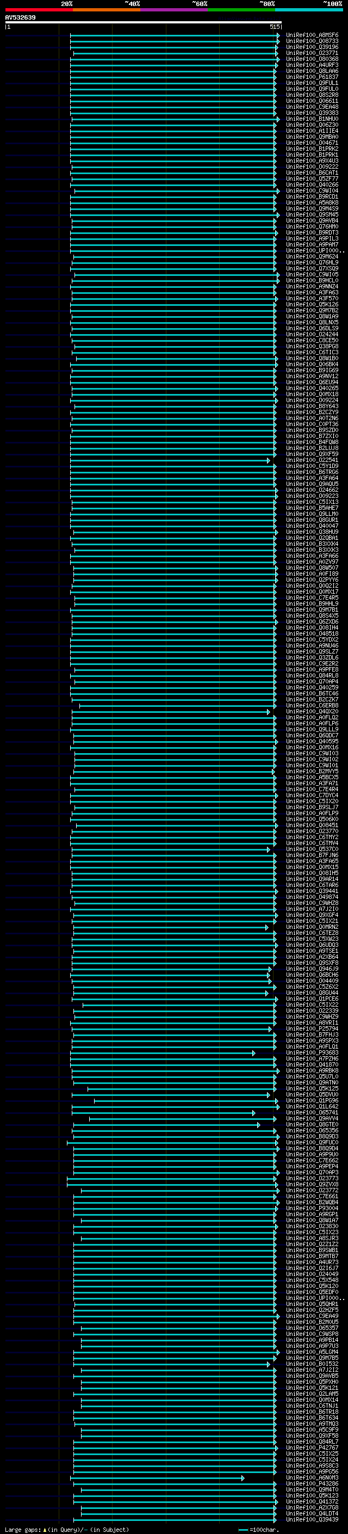The width and height of the screenshot is (348, 1534).
Task: Select the UniRef100_P93004 label
Action: click(x=312, y=1208)
